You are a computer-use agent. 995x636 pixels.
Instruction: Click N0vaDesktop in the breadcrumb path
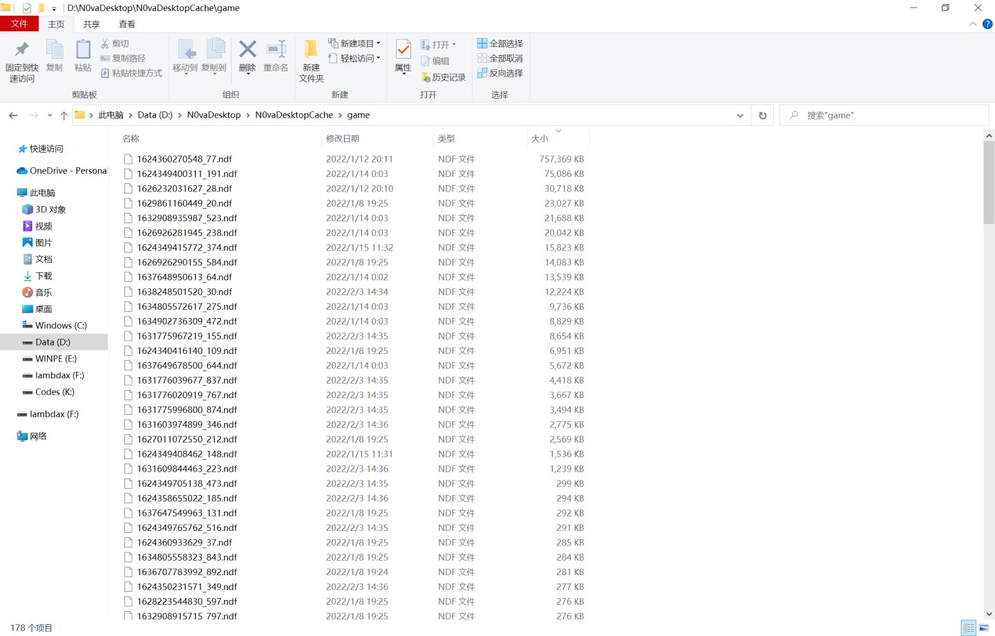[x=214, y=115]
